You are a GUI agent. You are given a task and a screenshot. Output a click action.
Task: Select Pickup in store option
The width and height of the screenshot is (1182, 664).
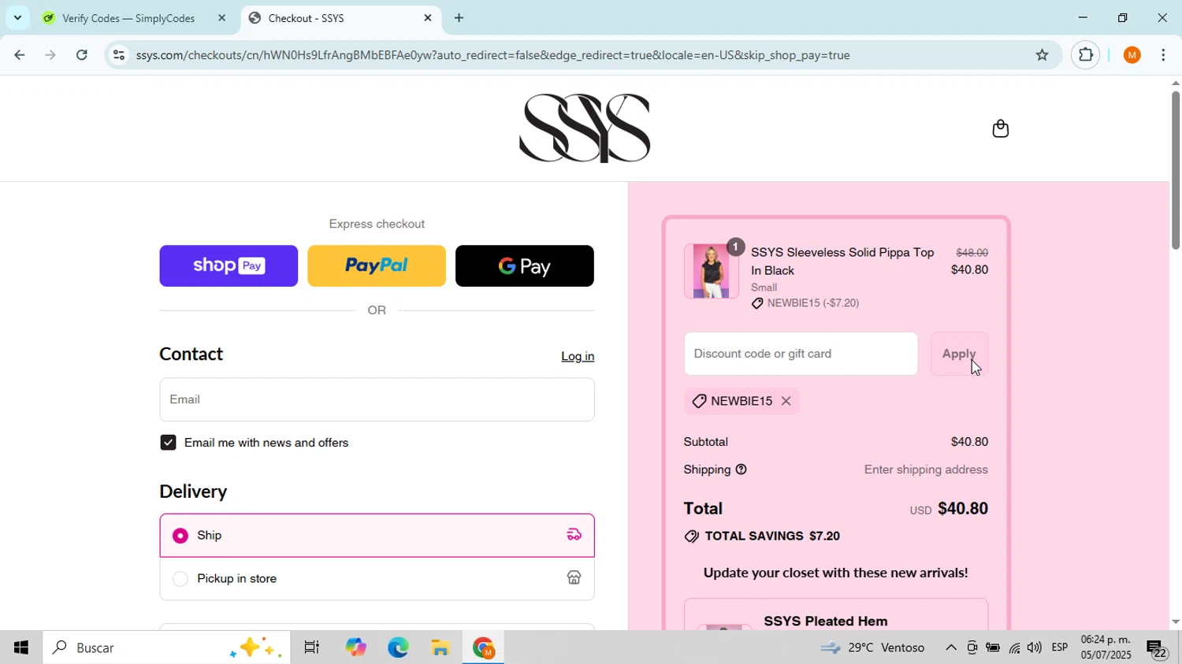[x=377, y=579]
